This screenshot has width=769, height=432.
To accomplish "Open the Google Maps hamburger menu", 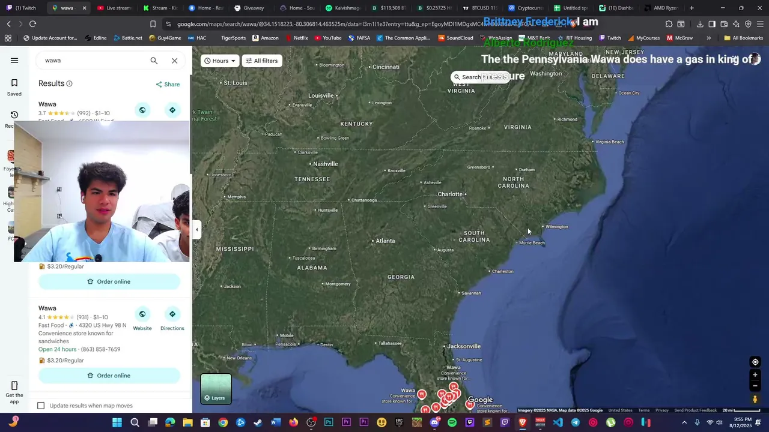I will coord(14,61).
